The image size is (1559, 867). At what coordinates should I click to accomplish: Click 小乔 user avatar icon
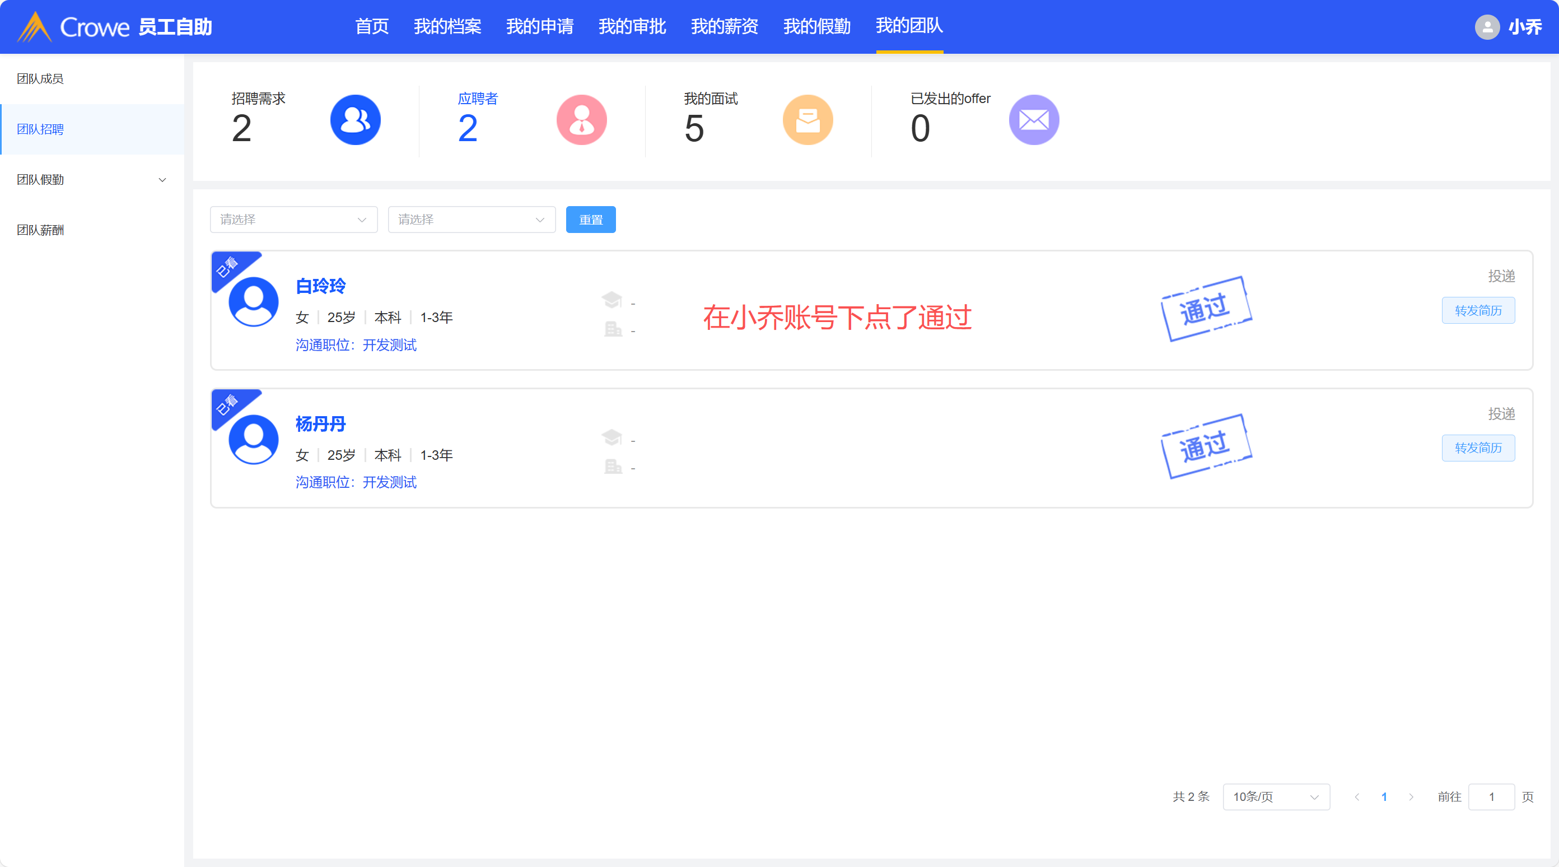[1486, 27]
